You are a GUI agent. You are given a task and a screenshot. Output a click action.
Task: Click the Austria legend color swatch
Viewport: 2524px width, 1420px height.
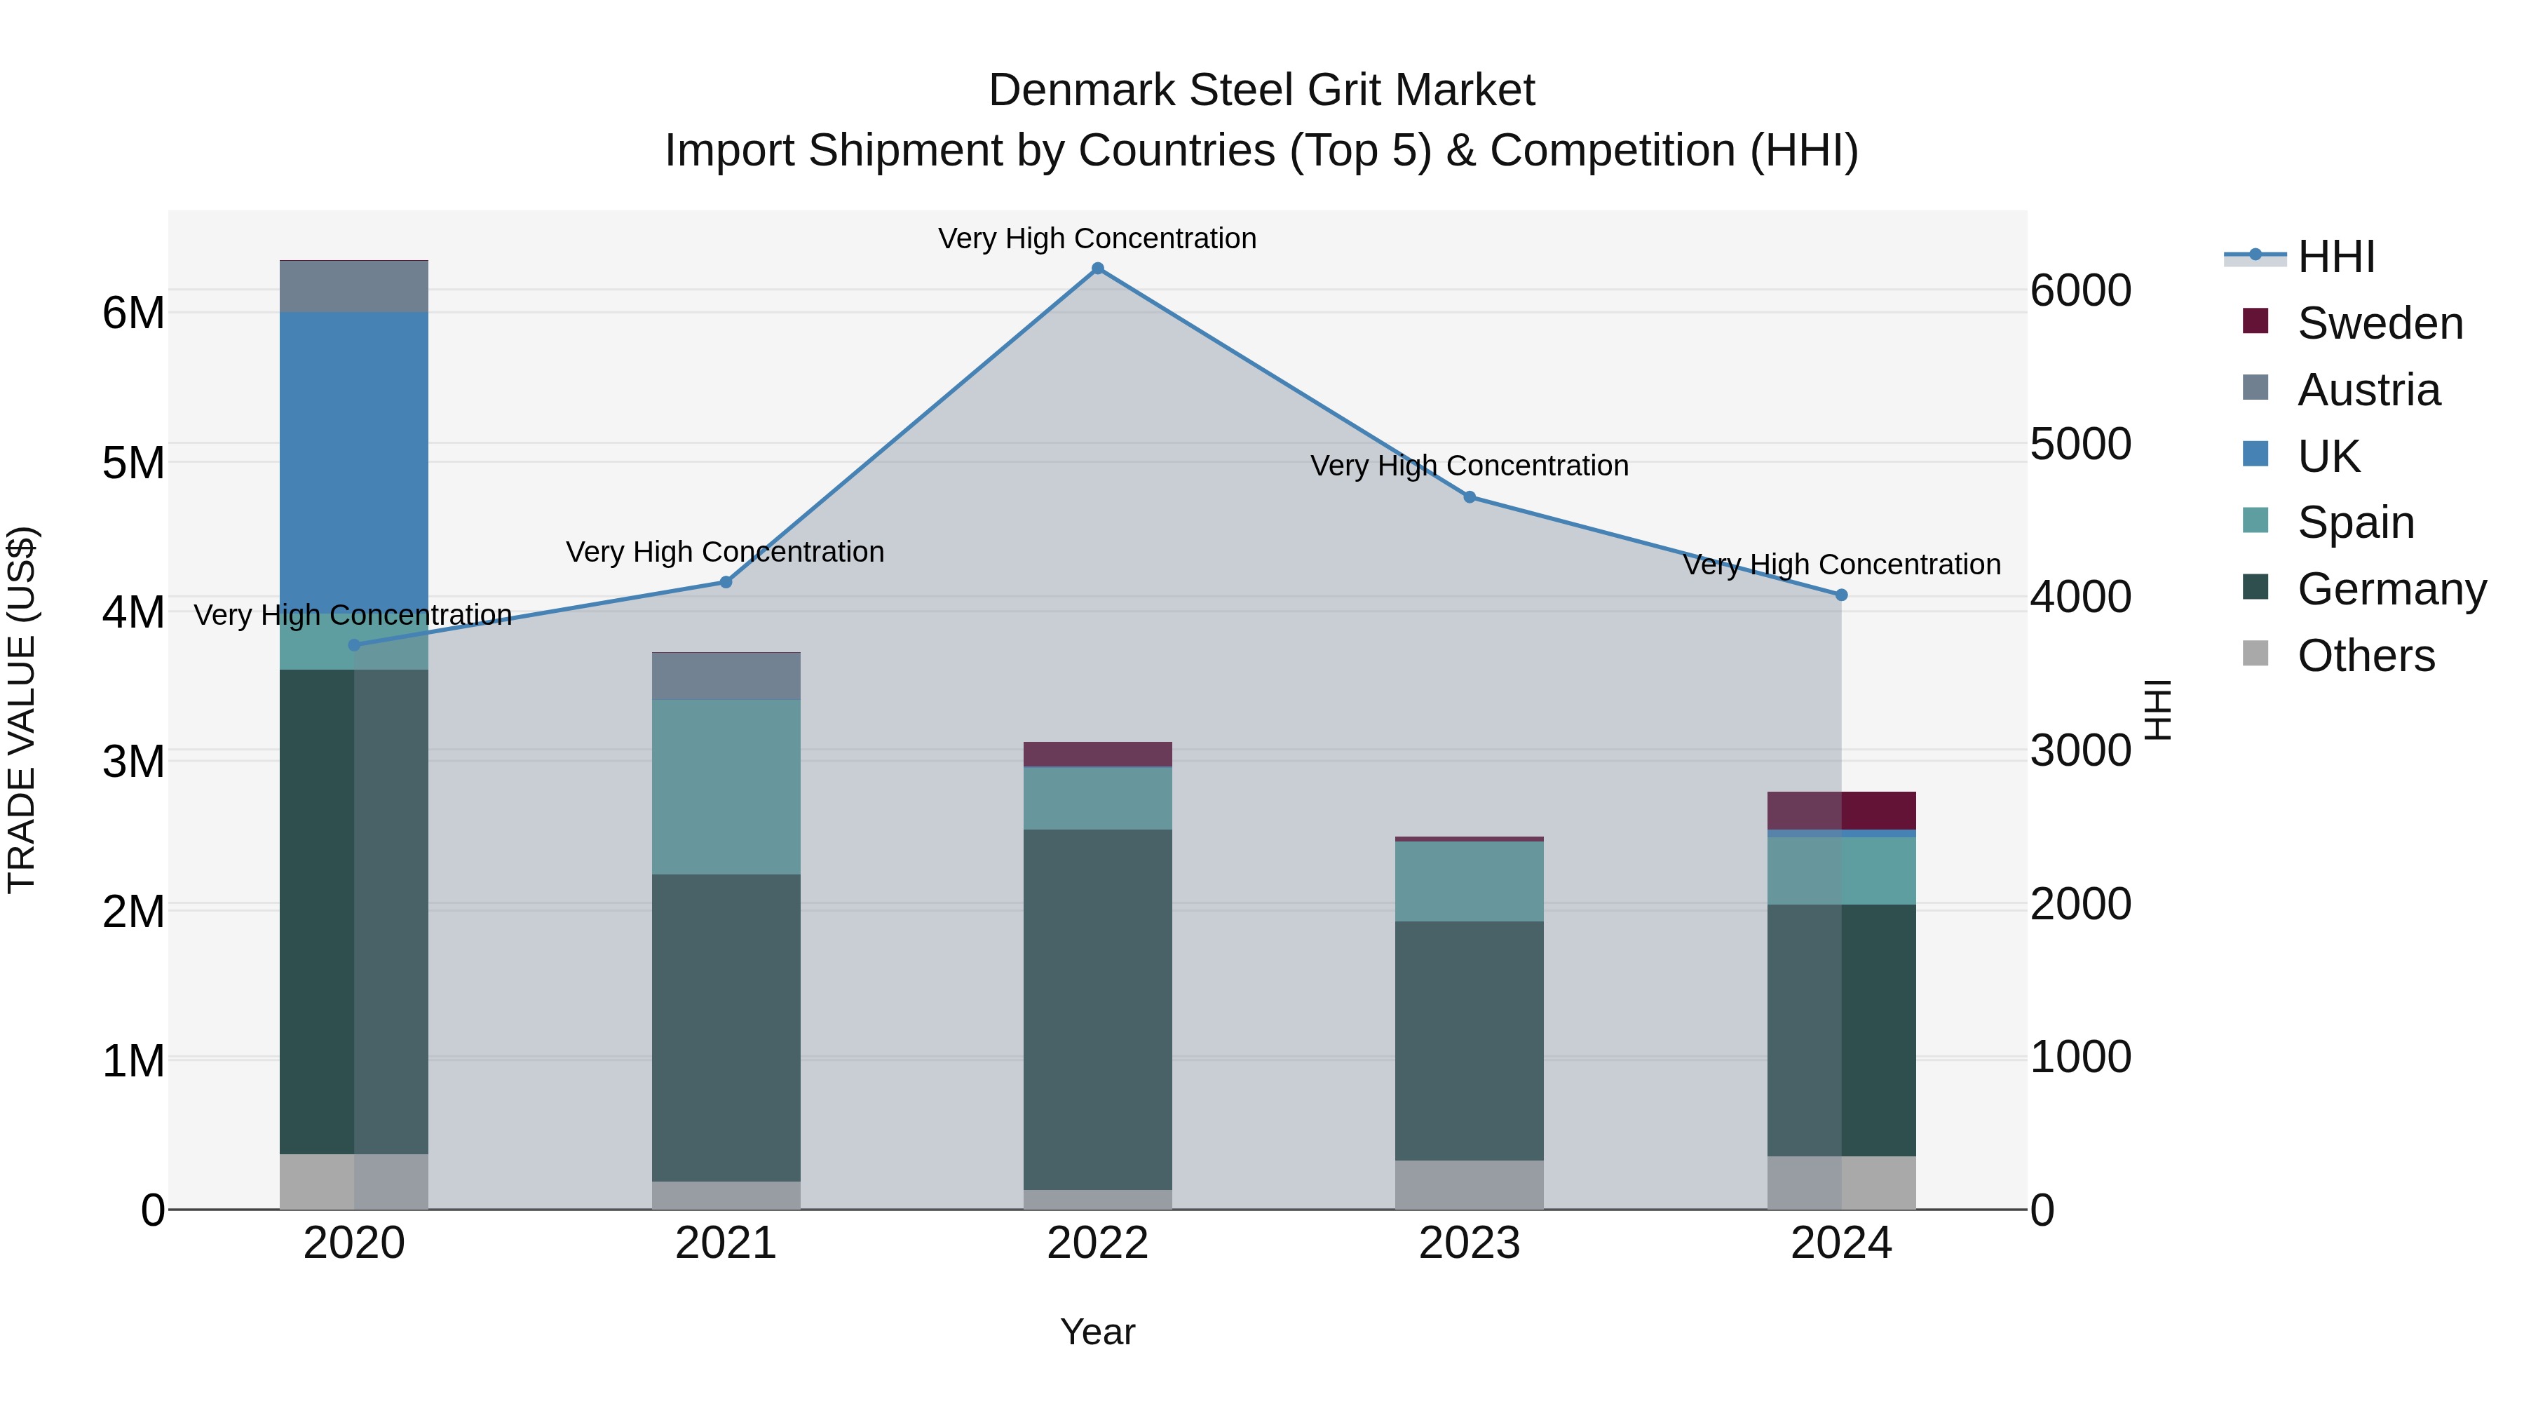pos(2255,388)
